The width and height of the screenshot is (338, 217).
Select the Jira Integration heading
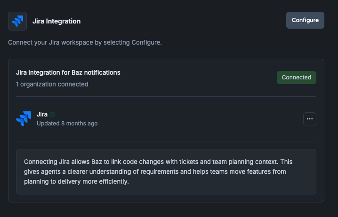(x=56, y=21)
